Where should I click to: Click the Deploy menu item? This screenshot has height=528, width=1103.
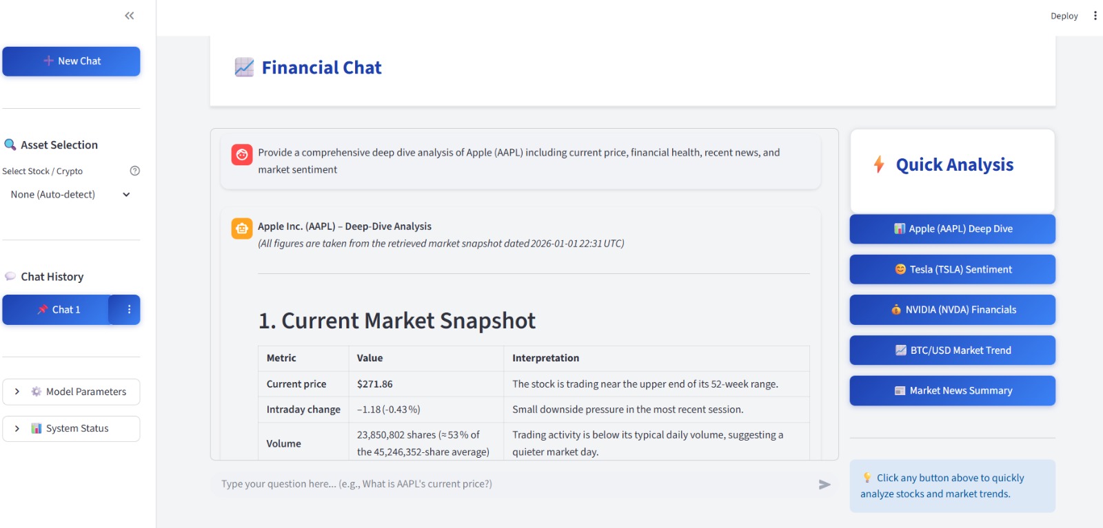[x=1064, y=16]
